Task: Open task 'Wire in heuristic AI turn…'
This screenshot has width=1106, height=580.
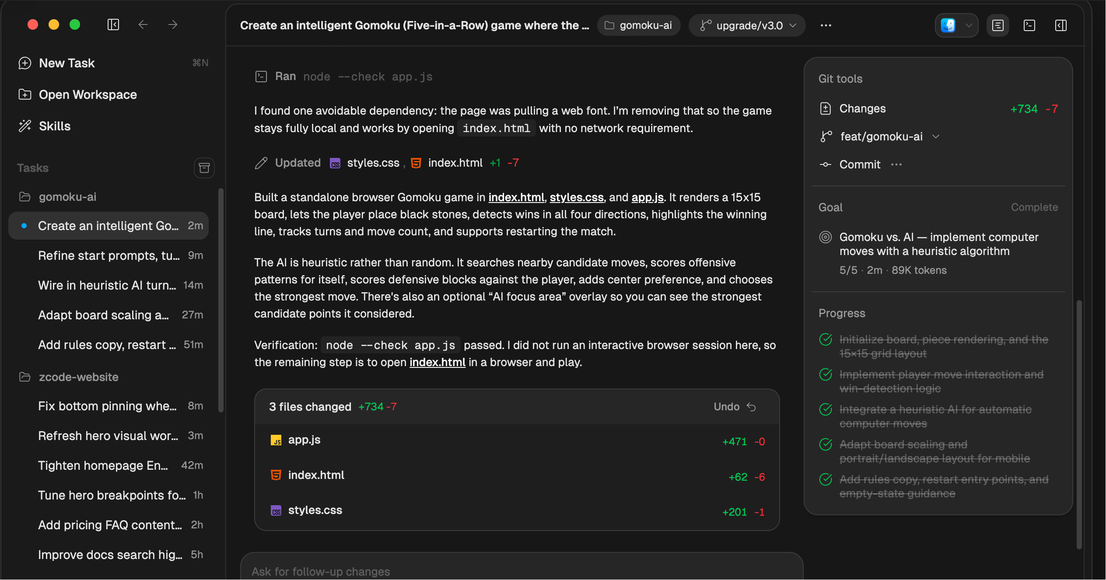Action: point(108,285)
